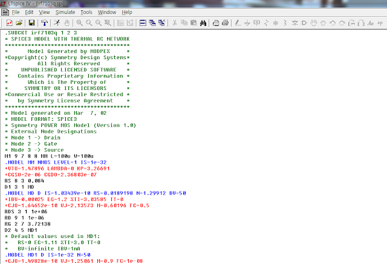The height and width of the screenshot is (264, 387).
Task: Click the 'D2 4 5 MD1' line
Action: click(x=21, y=230)
